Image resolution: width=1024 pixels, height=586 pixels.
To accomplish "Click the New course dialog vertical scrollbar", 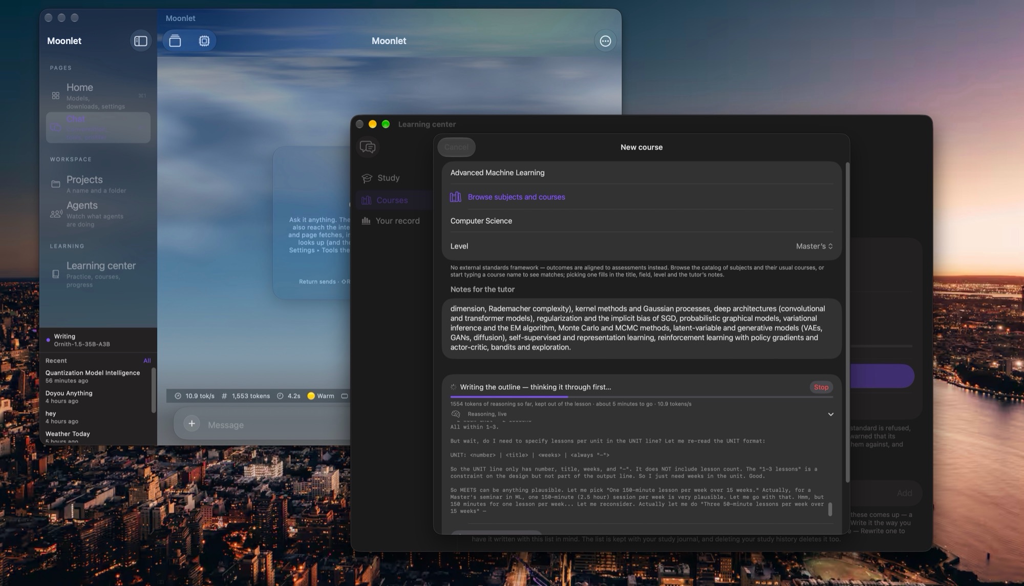I will [x=847, y=323].
